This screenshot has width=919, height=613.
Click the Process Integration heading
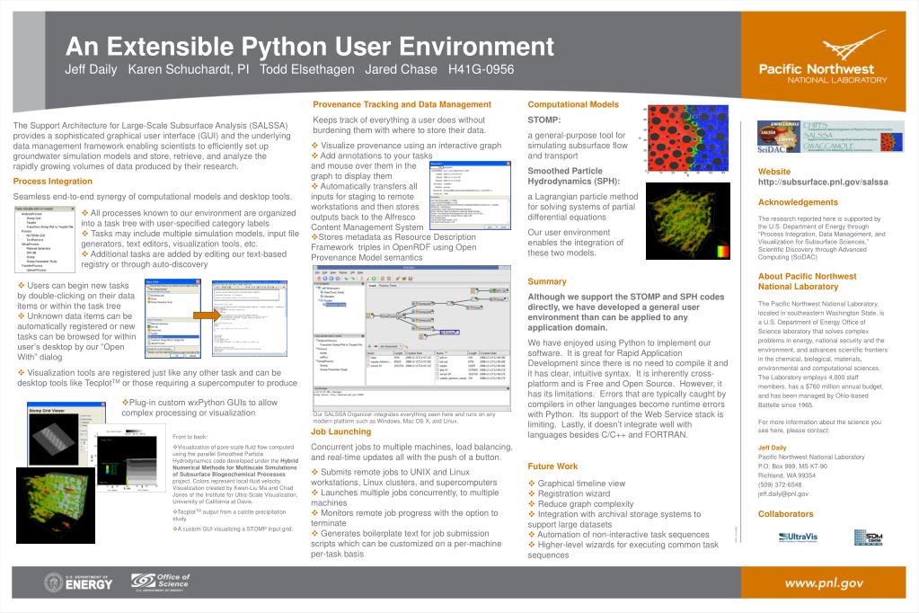click(x=53, y=182)
